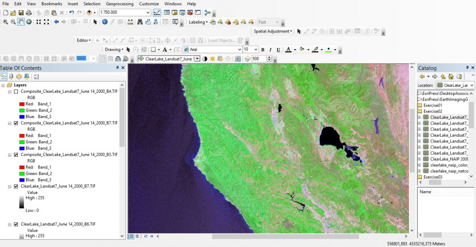Refresh the map display
Viewport: 476px width, 247px height.
pos(146,236)
